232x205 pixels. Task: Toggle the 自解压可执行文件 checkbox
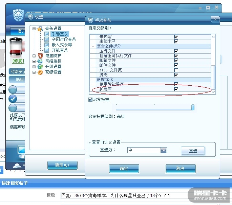point(176,56)
